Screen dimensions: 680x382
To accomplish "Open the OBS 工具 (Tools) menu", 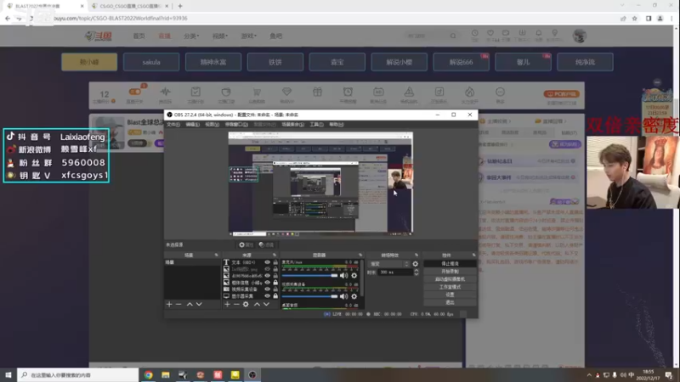I will (316, 125).
